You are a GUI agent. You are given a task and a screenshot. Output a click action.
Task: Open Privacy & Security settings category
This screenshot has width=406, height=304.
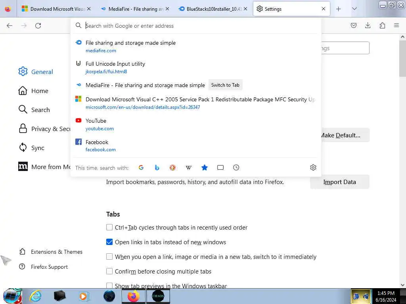click(44, 129)
